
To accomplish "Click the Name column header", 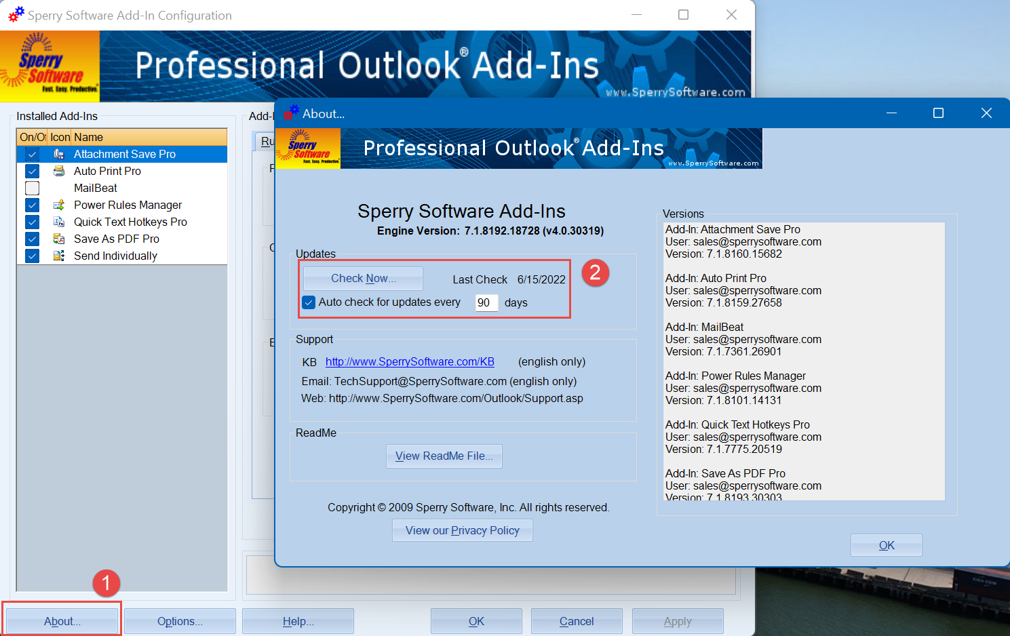I will [149, 137].
